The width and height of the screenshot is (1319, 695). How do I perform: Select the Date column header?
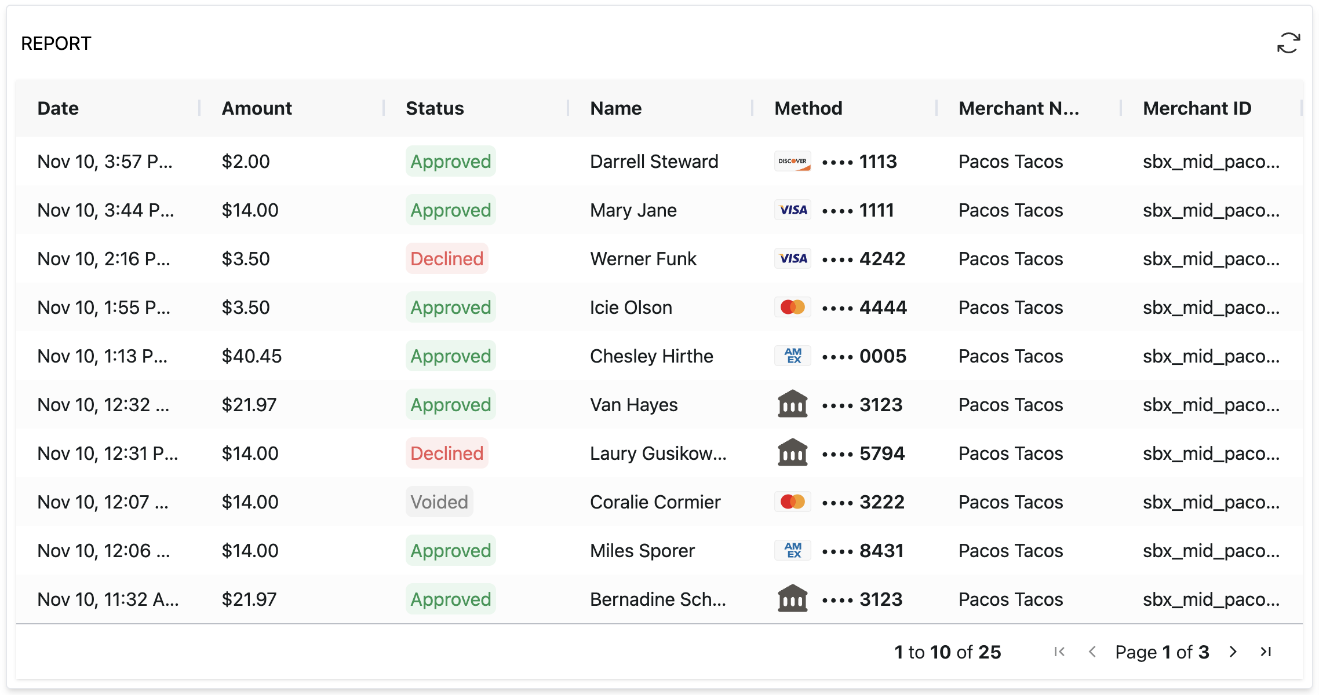[58, 108]
